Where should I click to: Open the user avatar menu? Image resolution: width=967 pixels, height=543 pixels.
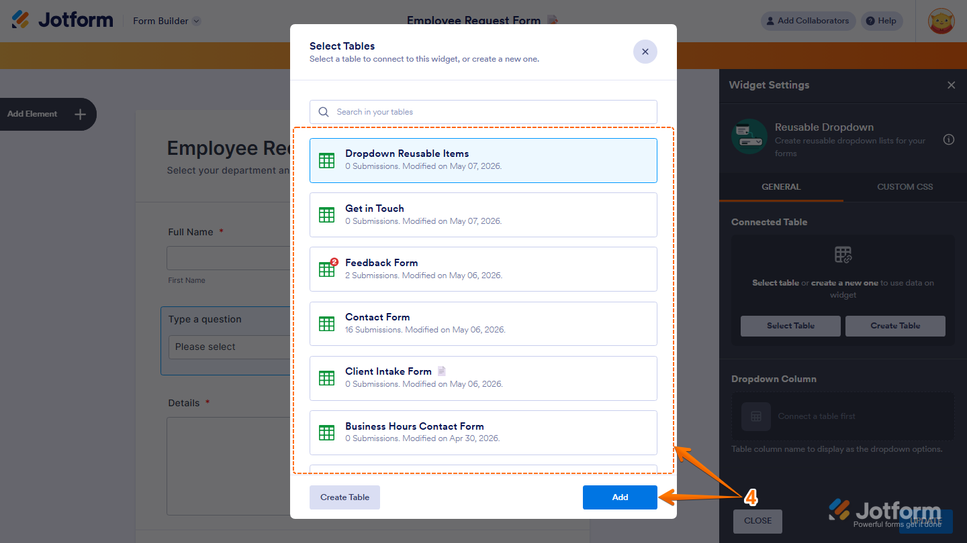coord(940,21)
